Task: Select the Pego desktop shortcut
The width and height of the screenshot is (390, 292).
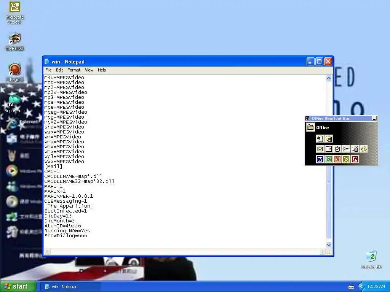Action: [14, 73]
